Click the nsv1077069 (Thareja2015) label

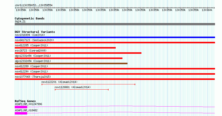[33, 77]
